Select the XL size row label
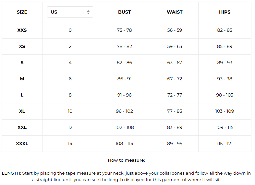This screenshot has width=255, height=185. point(22,111)
